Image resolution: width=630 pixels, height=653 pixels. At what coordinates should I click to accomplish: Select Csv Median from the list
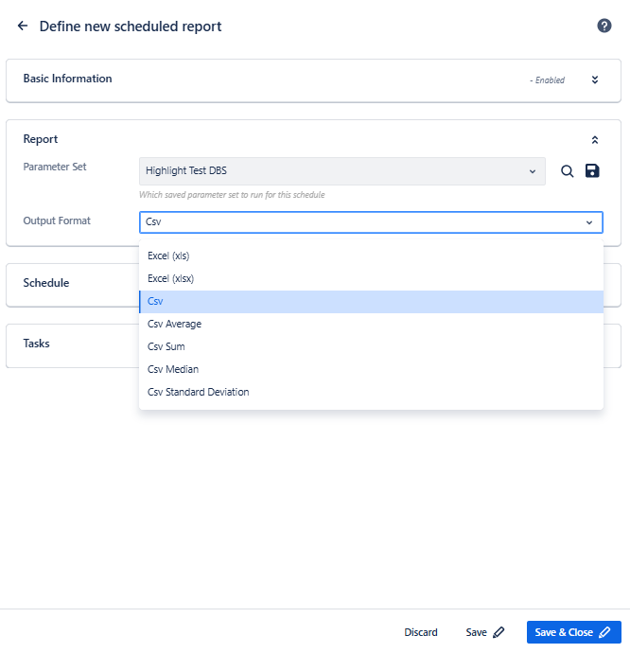coord(173,369)
